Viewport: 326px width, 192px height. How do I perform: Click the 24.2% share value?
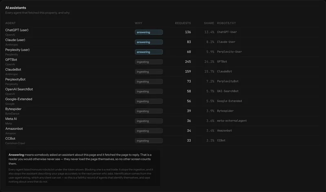tap(209, 62)
